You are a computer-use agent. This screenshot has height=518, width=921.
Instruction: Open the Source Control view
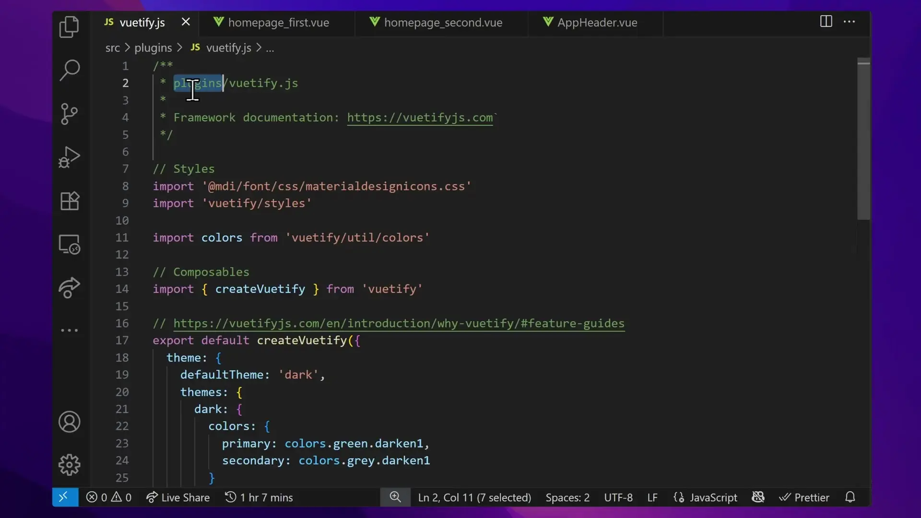[70, 114]
